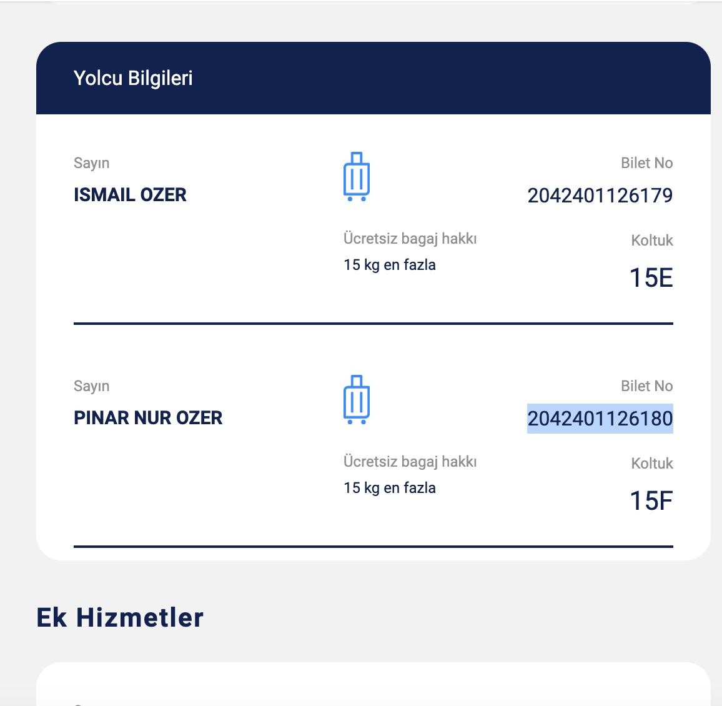The height and width of the screenshot is (706, 722).
Task: Select the Yolcu Bilgileri header bar
Action: 372,77
